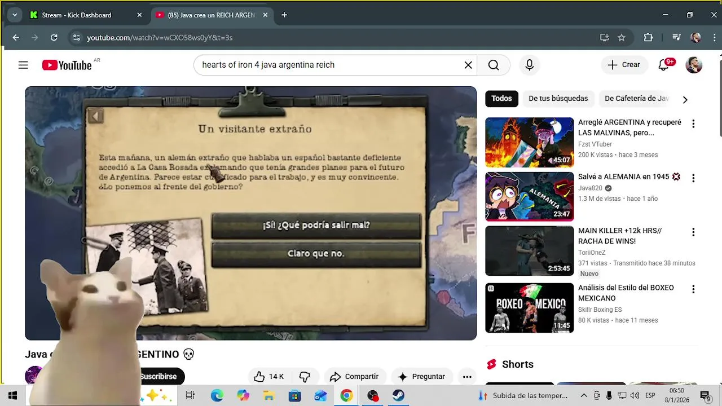
Task: Bookmark this page with the star
Action: [622, 37]
